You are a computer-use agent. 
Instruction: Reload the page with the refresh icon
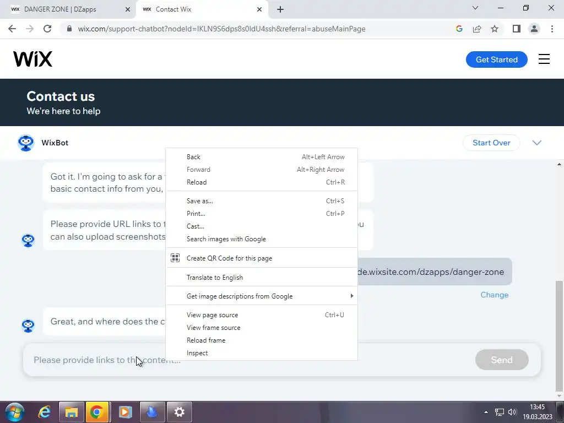click(x=47, y=29)
